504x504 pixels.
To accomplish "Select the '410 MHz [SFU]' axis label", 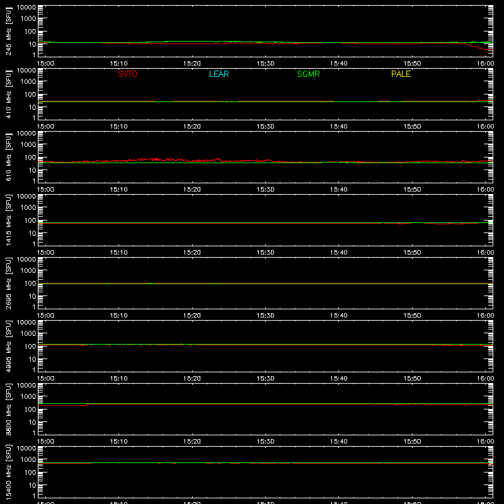I will tap(8, 94).
